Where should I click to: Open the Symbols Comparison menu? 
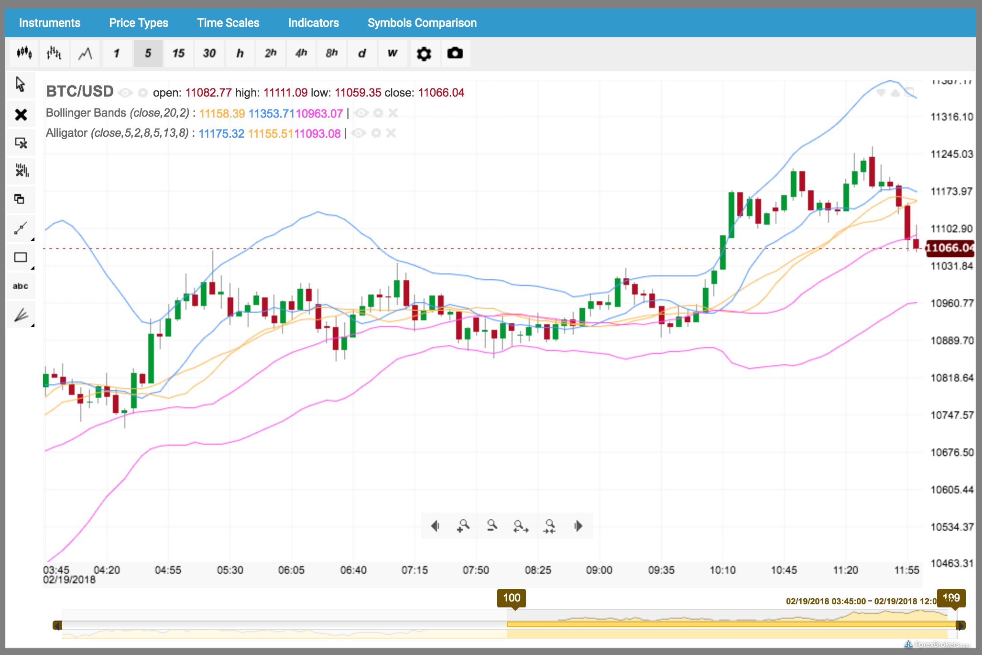pos(422,23)
